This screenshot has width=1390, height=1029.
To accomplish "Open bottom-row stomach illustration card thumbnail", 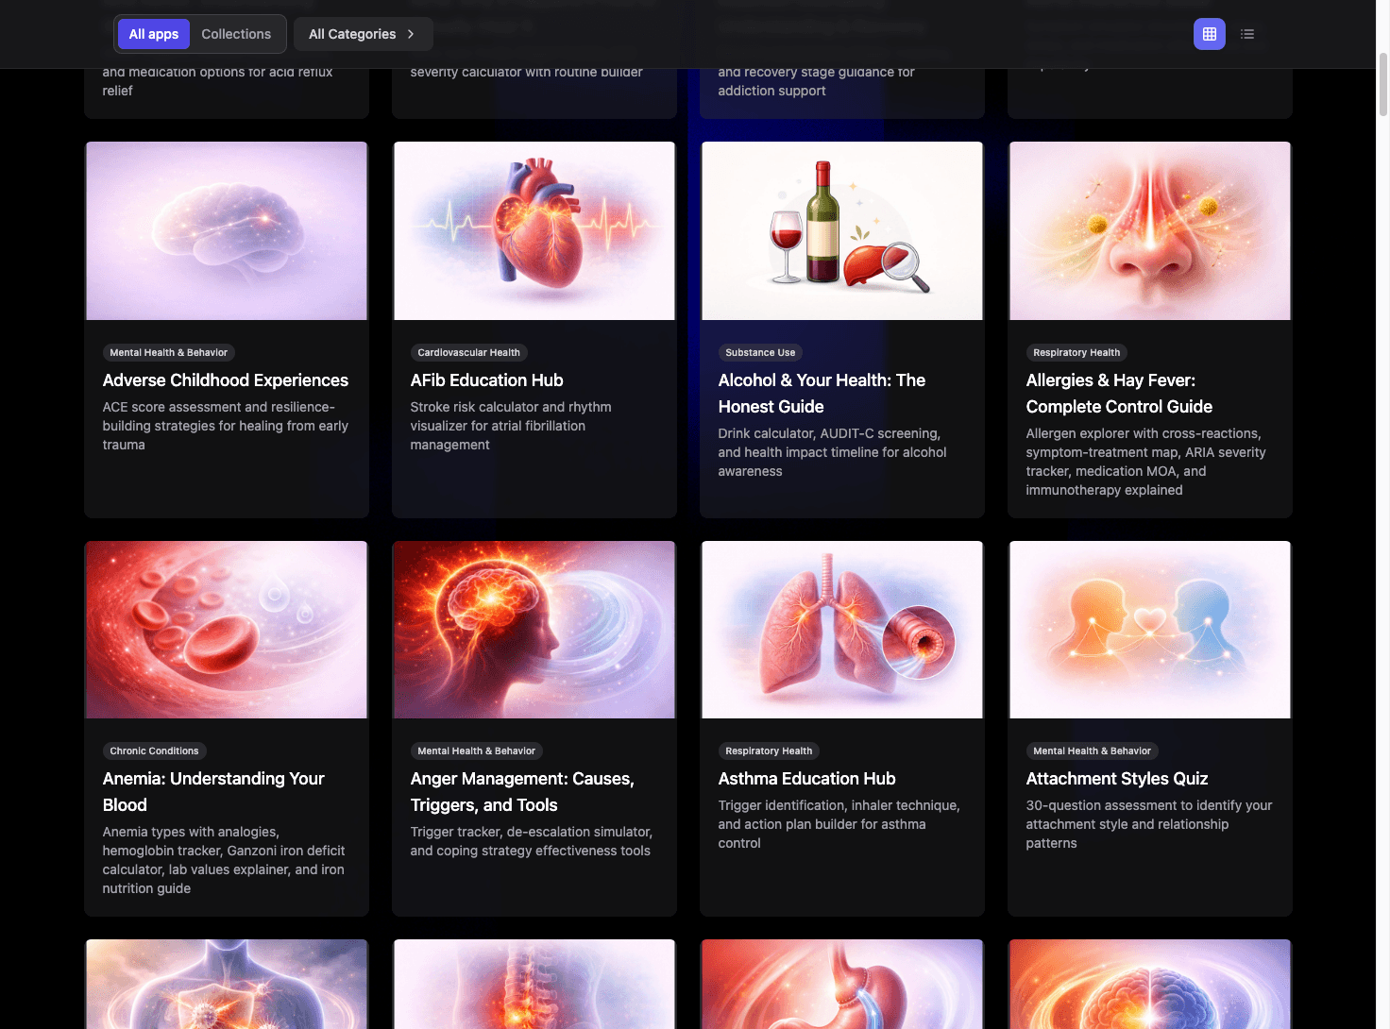I will [x=842, y=984].
